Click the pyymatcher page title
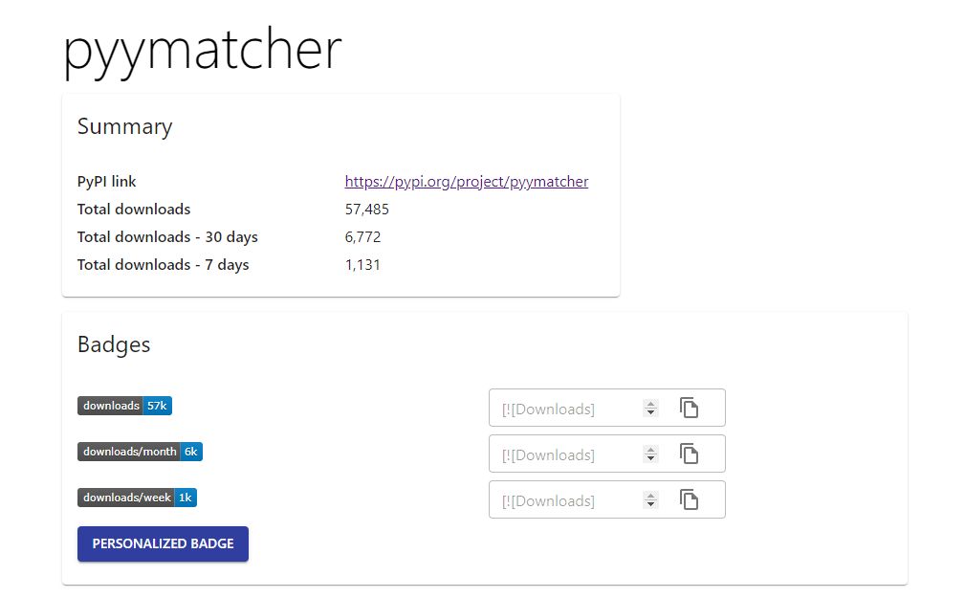Image resolution: width=965 pixels, height=598 pixels. pyautogui.click(x=203, y=51)
